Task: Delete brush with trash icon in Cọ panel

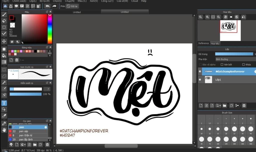Action: point(47,144)
